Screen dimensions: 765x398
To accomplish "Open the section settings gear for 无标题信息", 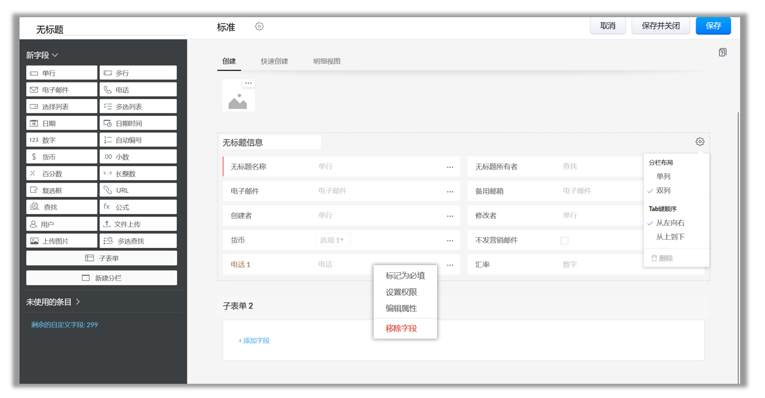I will pos(700,142).
